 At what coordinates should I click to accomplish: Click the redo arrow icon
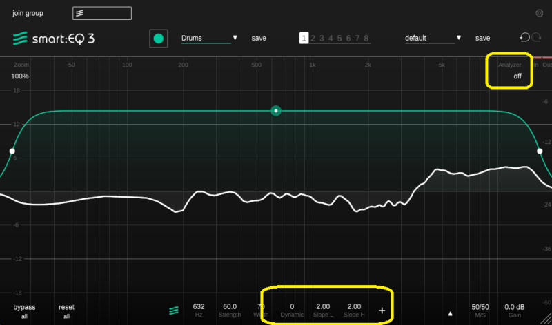[x=535, y=38]
